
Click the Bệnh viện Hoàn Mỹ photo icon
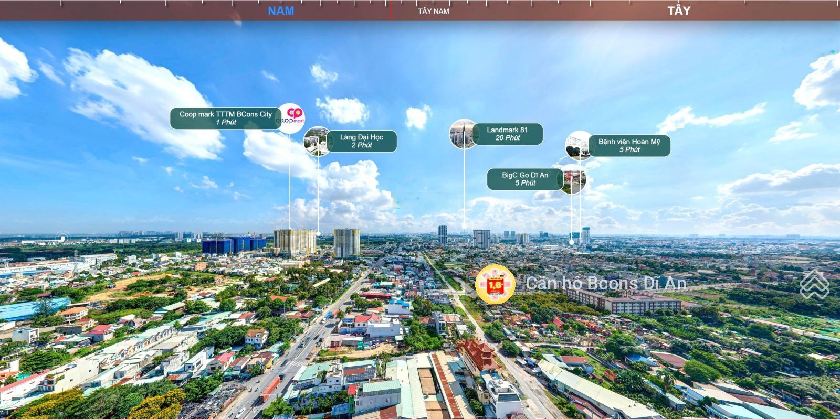point(579,145)
